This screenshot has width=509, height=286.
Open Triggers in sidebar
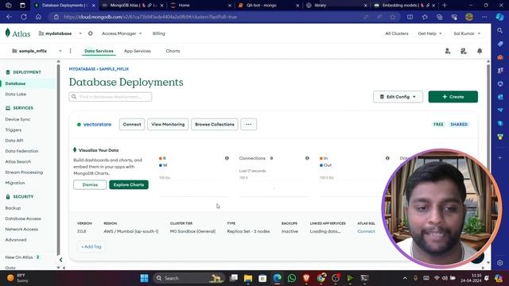[14, 129]
